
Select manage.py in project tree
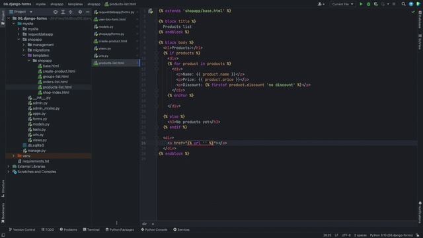(36, 151)
